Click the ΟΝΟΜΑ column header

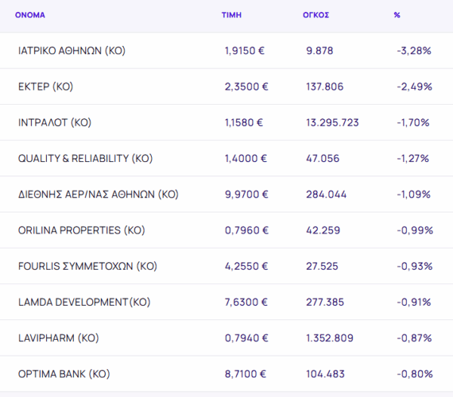tap(30, 15)
